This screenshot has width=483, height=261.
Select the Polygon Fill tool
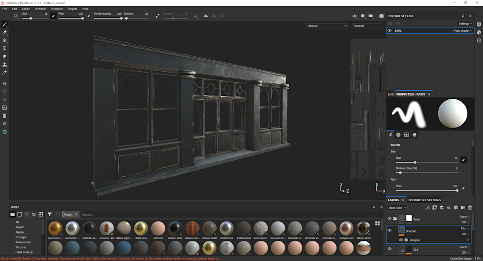coord(5,48)
